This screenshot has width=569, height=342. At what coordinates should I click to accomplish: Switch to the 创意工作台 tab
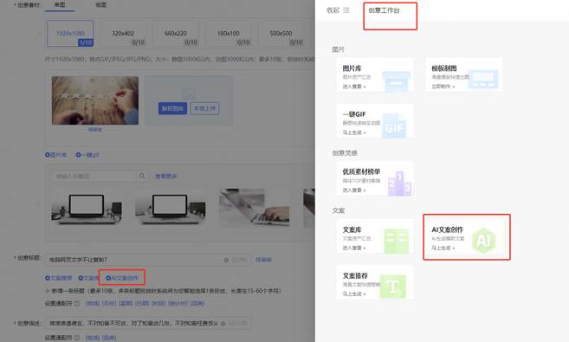point(384,10)
